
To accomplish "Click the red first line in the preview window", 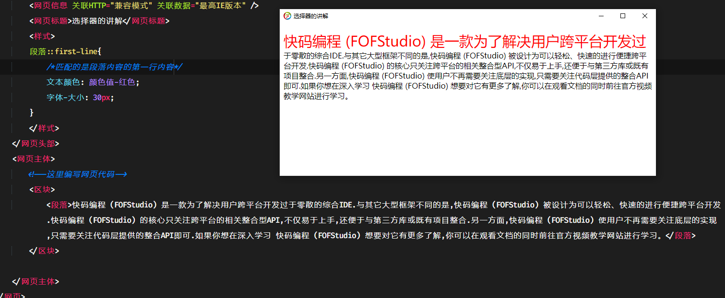I will coord(465,41).
